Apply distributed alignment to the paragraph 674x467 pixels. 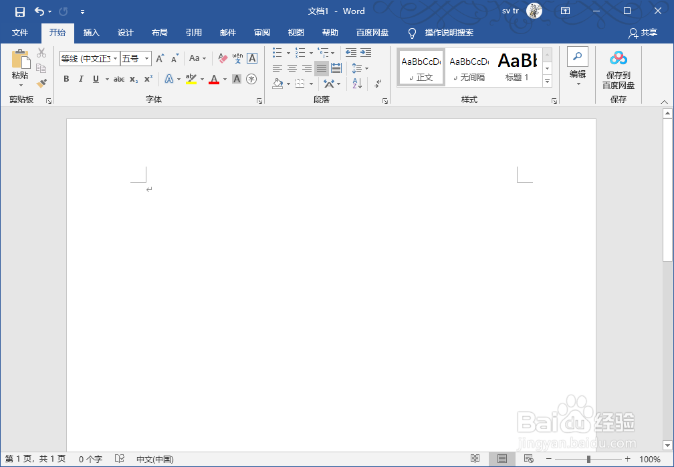tap(336, 68)
